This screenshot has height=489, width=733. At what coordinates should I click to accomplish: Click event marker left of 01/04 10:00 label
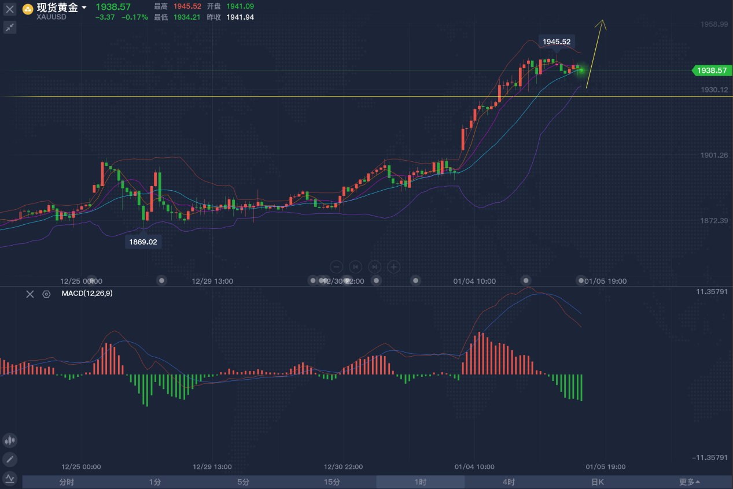(x=415, y=280)
